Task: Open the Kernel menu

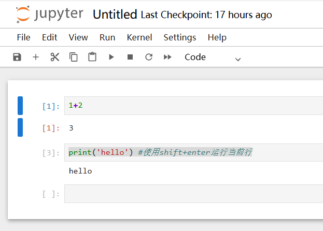Action: coord(139,37)
